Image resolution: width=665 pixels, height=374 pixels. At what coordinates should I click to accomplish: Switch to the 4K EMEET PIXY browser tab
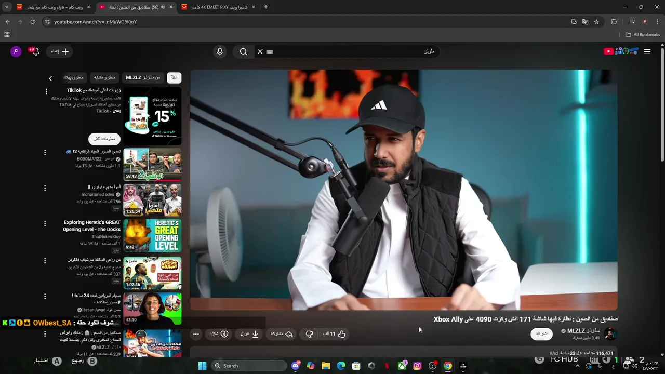click(218, 7)
